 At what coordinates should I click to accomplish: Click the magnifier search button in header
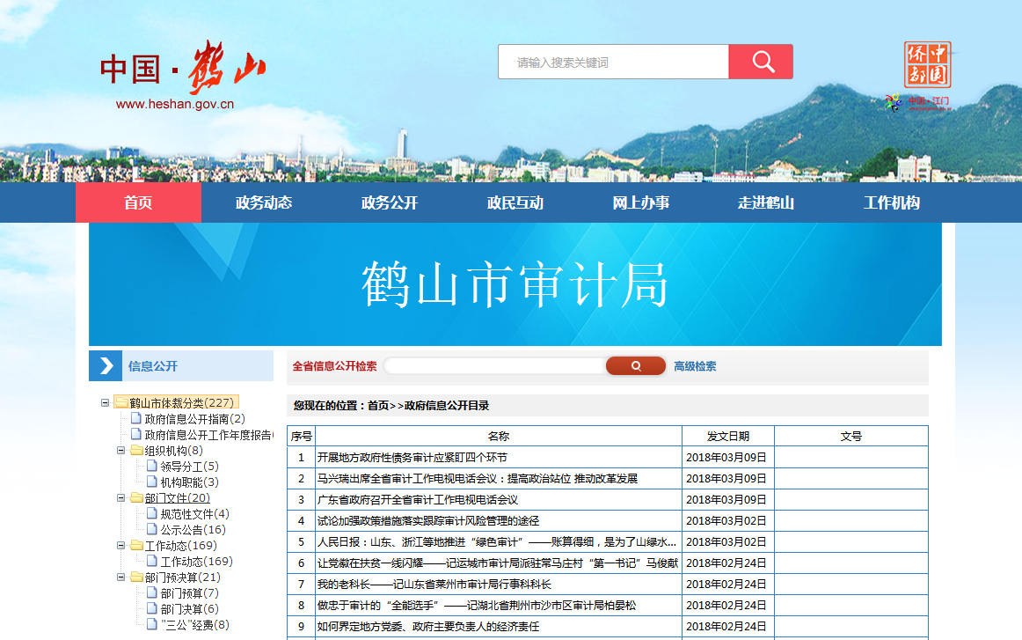tap(761, 62)
